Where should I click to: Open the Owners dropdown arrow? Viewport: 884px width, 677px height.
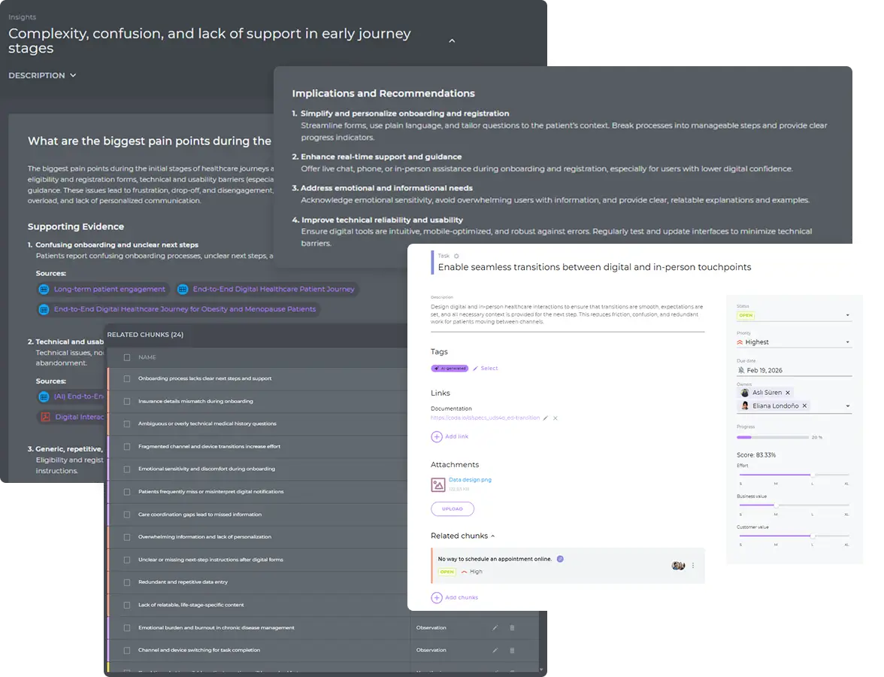(x=848, y=406)
